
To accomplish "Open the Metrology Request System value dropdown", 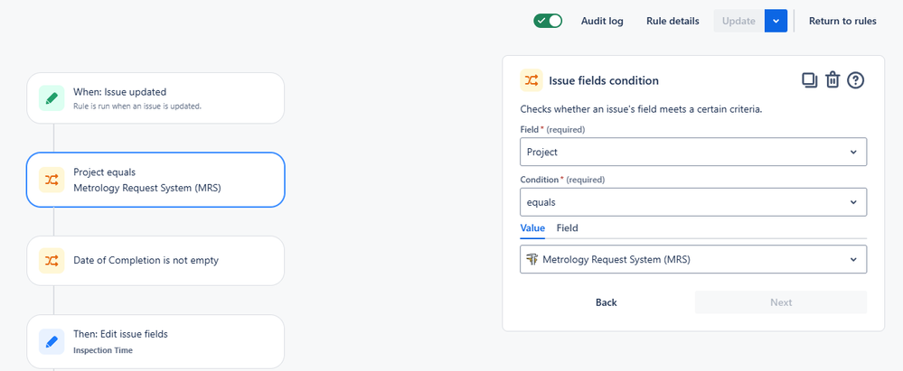I will [x=693, y=259].
